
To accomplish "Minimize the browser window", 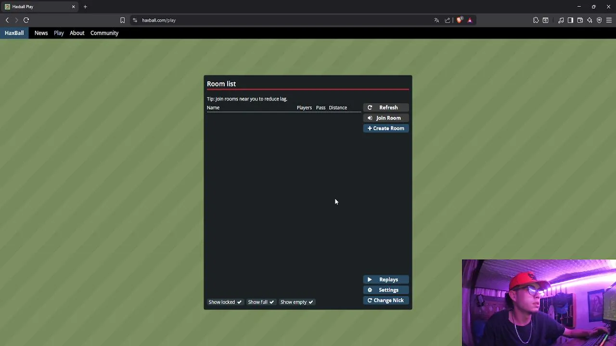I will tap(579, 7).
